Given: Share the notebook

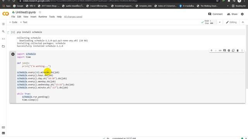Looking at the screenshot, I should [232, 14].
